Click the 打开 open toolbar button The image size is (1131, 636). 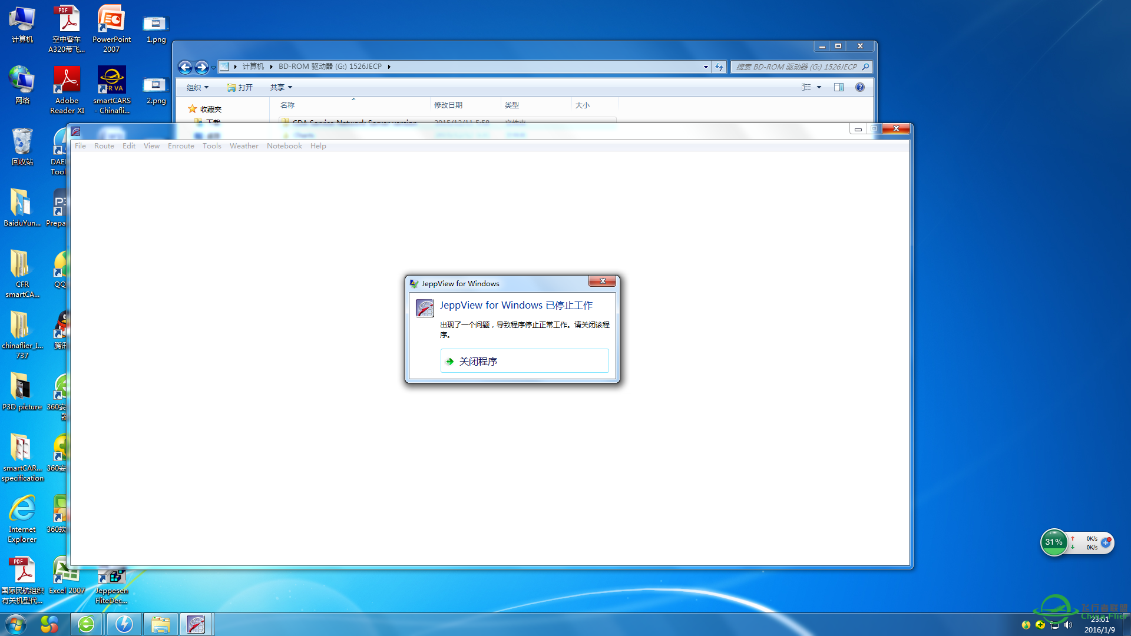240,87
